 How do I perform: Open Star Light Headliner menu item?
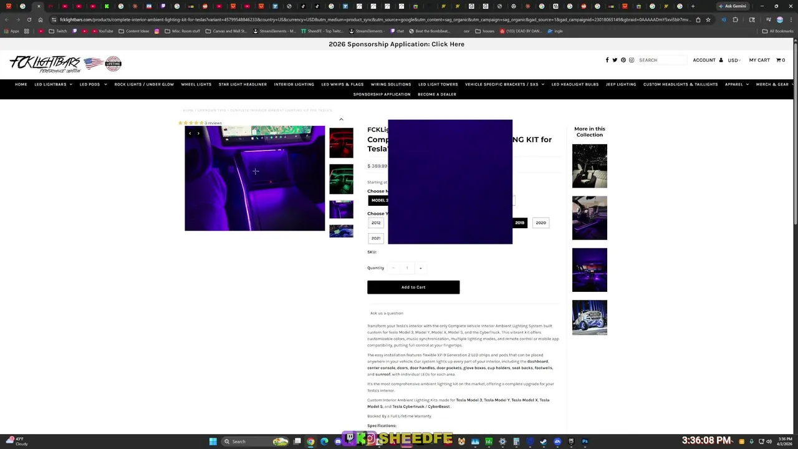243,84
